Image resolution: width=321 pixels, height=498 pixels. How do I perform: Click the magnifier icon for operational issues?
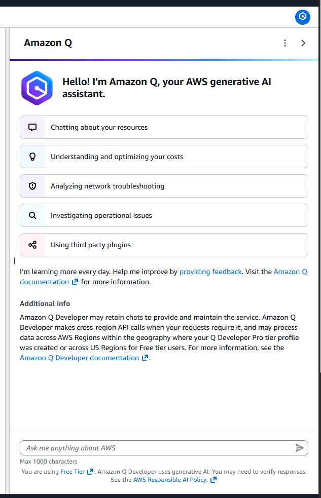click(x=32, y=215)
